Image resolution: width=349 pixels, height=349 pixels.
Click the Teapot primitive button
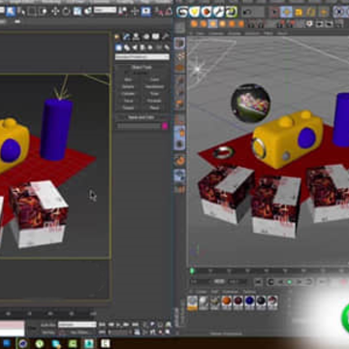[128, 108]
